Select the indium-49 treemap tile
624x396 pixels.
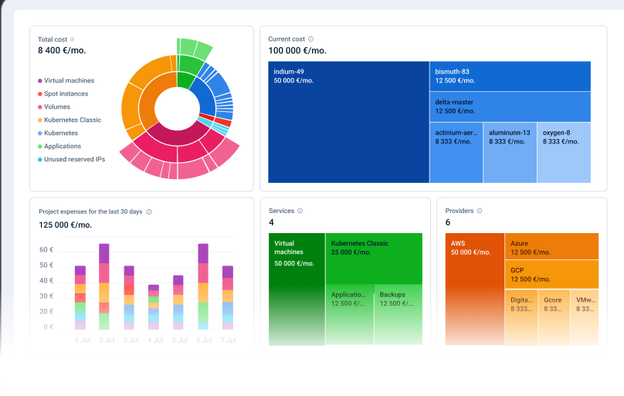(x=348, y=122)
